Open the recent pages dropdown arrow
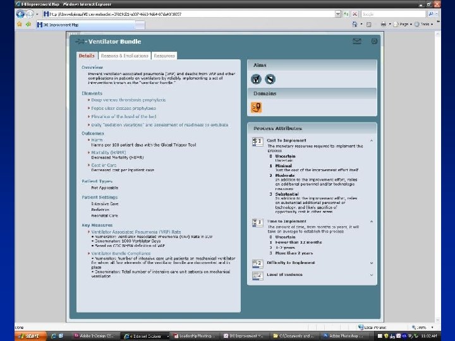455x341 pixels. coord(37,14)
